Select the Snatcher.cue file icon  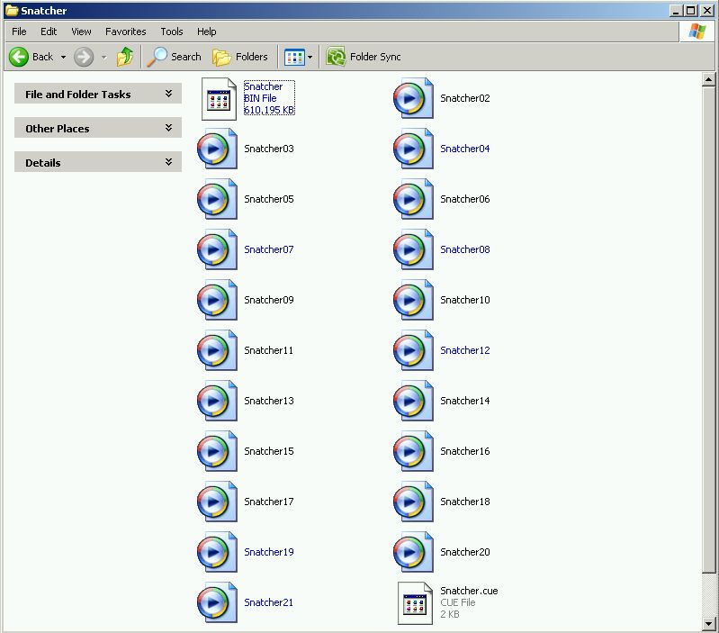tap(415, 602)
